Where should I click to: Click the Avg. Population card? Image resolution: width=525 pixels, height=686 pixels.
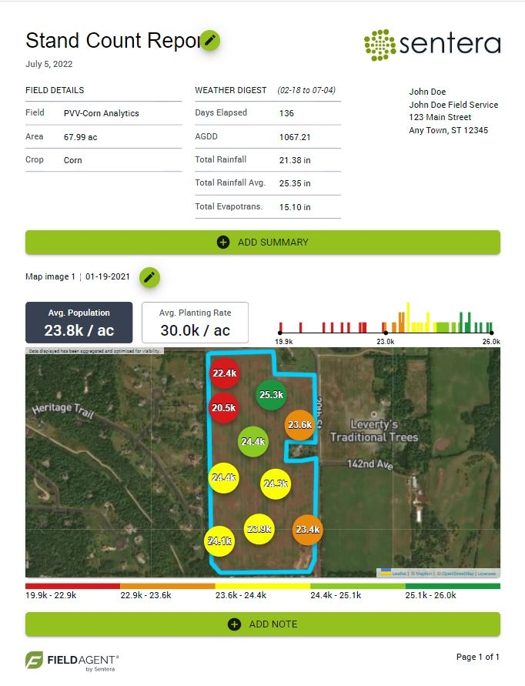pos(79,323)
